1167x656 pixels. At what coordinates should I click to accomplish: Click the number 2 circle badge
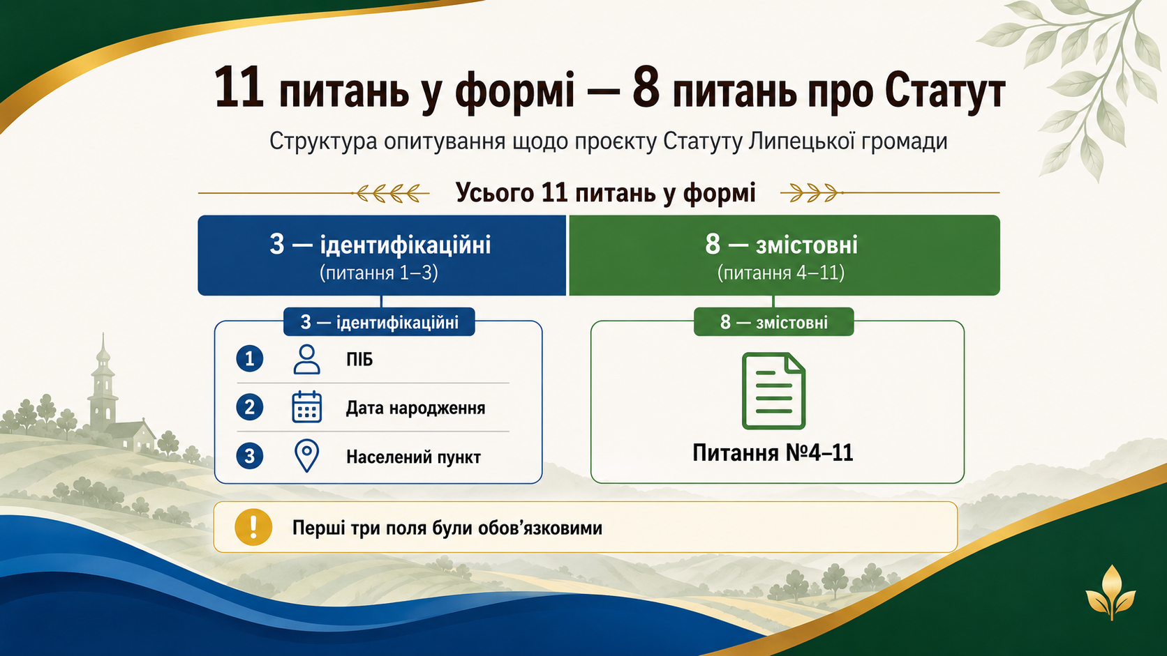(249, 407)
